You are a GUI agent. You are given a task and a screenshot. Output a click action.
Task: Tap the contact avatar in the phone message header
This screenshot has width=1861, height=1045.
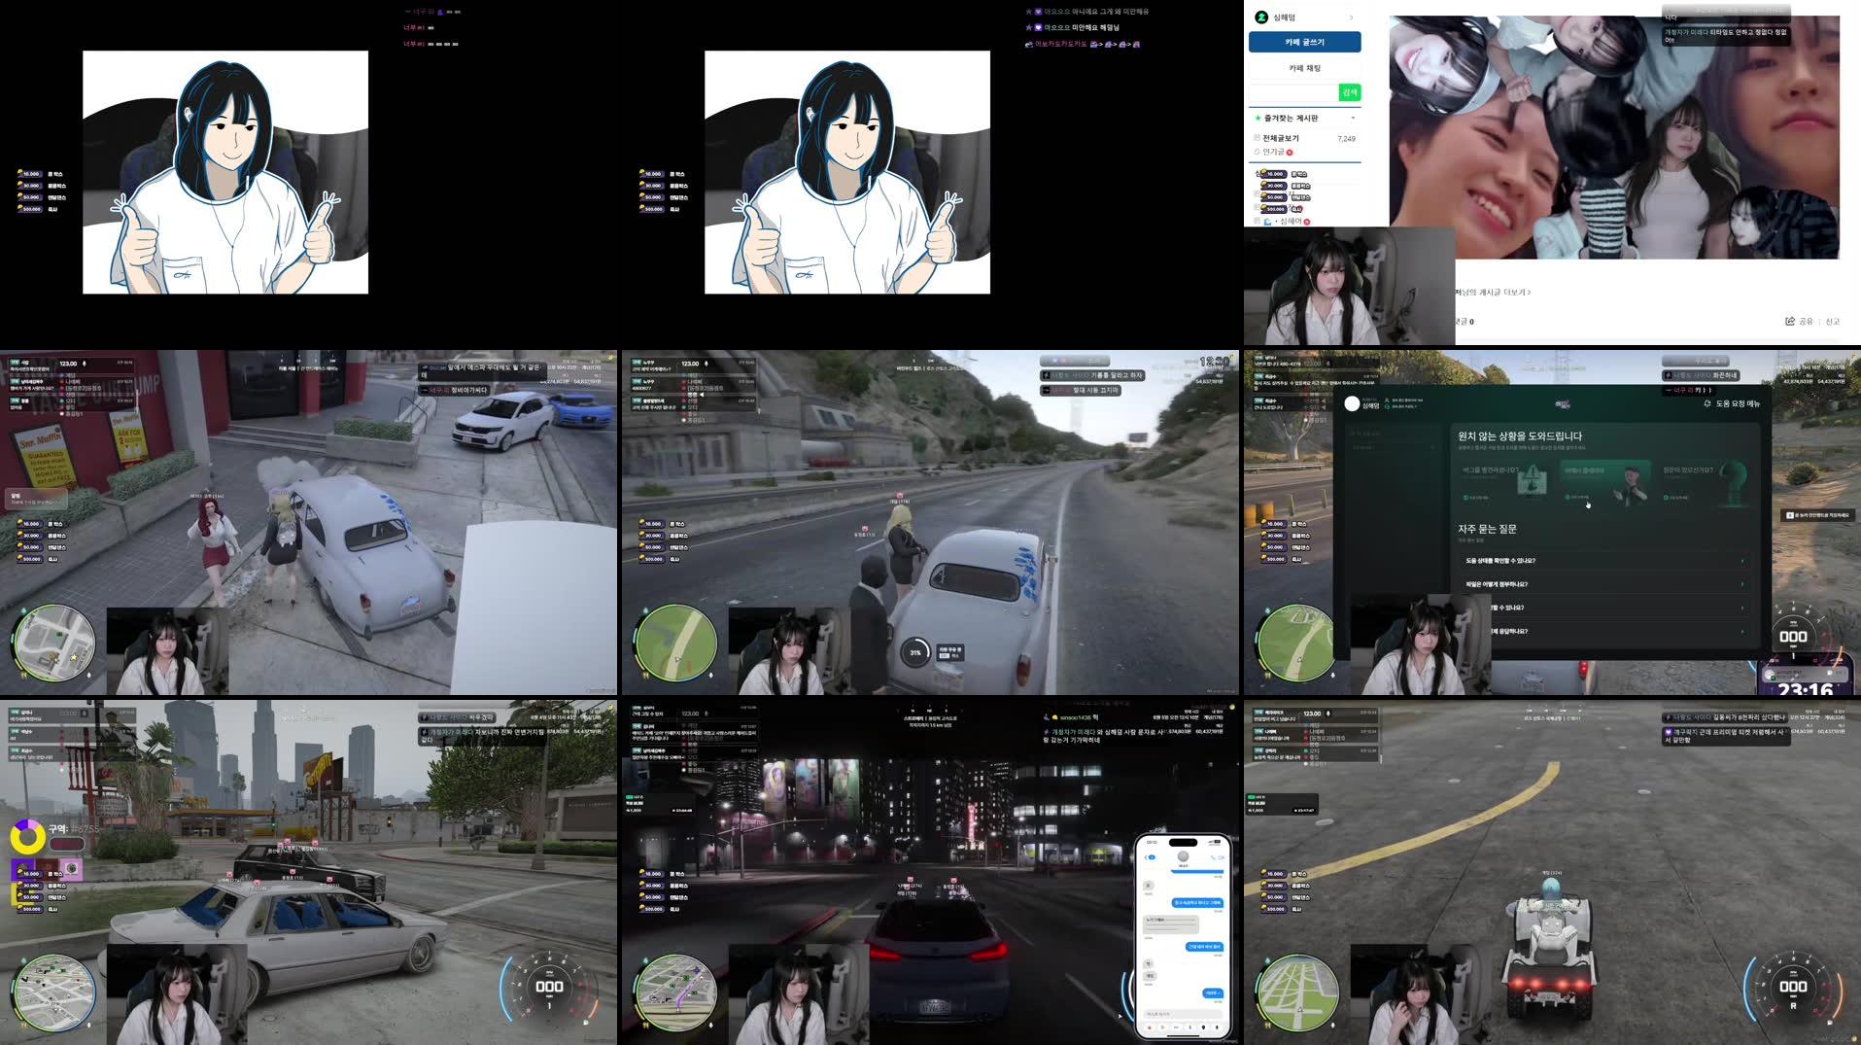(x=1184, y=855)
